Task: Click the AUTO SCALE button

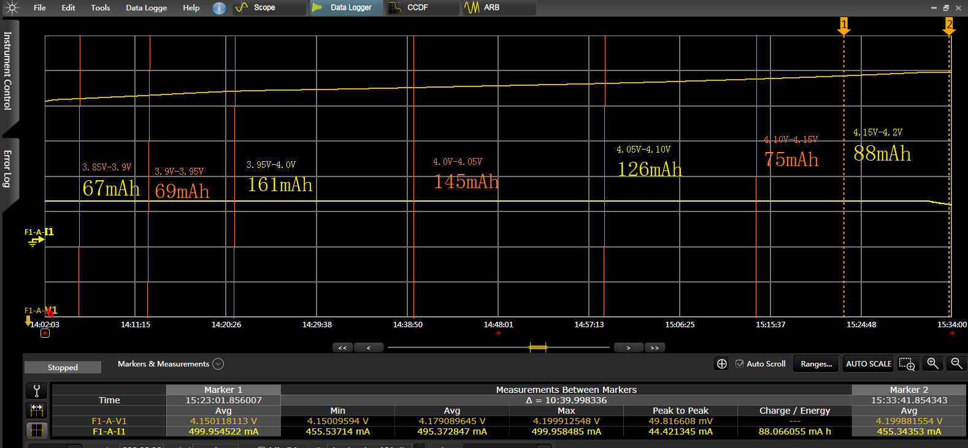Action: click(x=869, y=364)
